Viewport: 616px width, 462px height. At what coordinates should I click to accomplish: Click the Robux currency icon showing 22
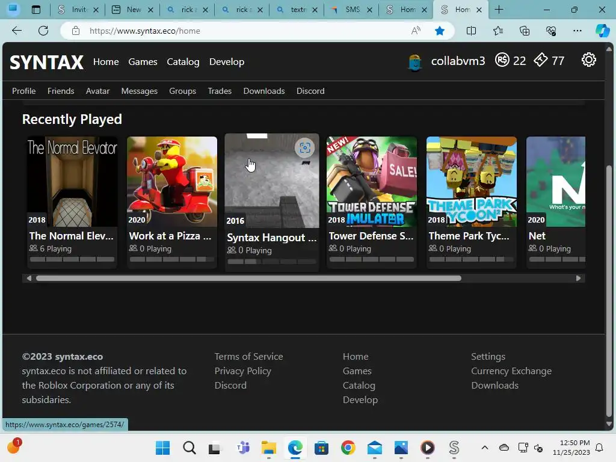[x=502, y=60]
